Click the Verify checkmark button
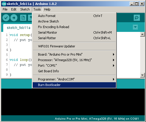Screen dimensions: 146x122 6,18
